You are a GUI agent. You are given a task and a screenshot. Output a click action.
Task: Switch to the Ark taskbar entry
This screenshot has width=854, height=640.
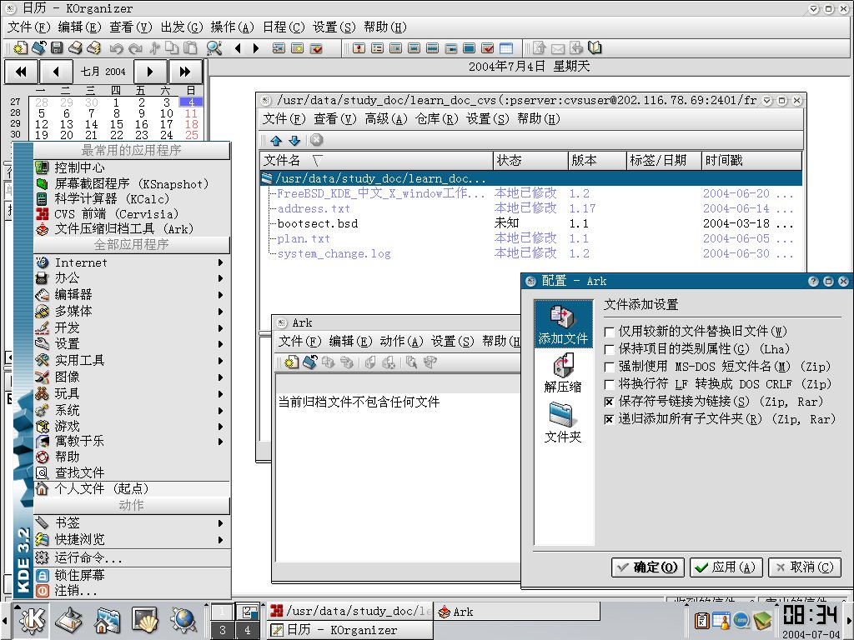click(516, 612)
